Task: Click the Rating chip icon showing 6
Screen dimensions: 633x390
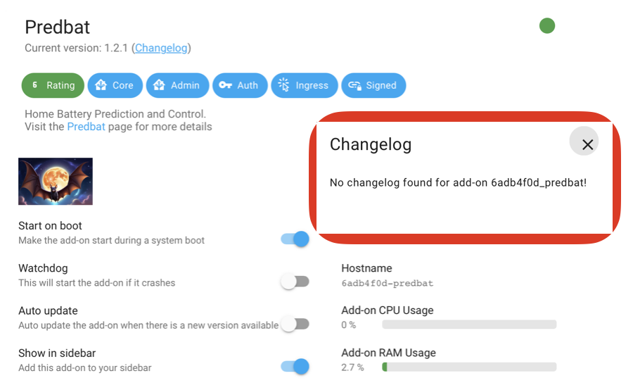Action: 35,85
